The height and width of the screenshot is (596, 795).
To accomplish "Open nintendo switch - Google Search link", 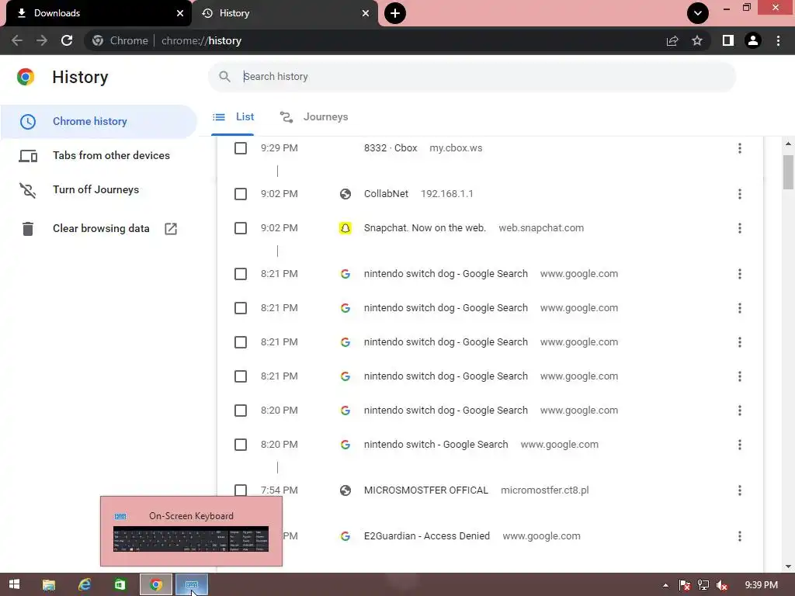I will point(436,445).
